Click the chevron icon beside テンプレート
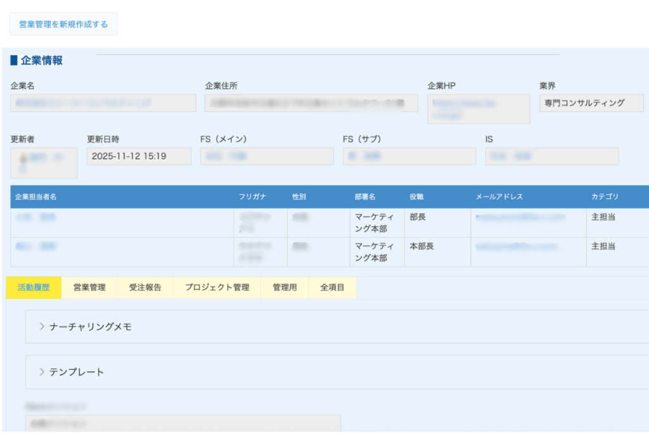 pyautogui.click(x=42, y=372)
